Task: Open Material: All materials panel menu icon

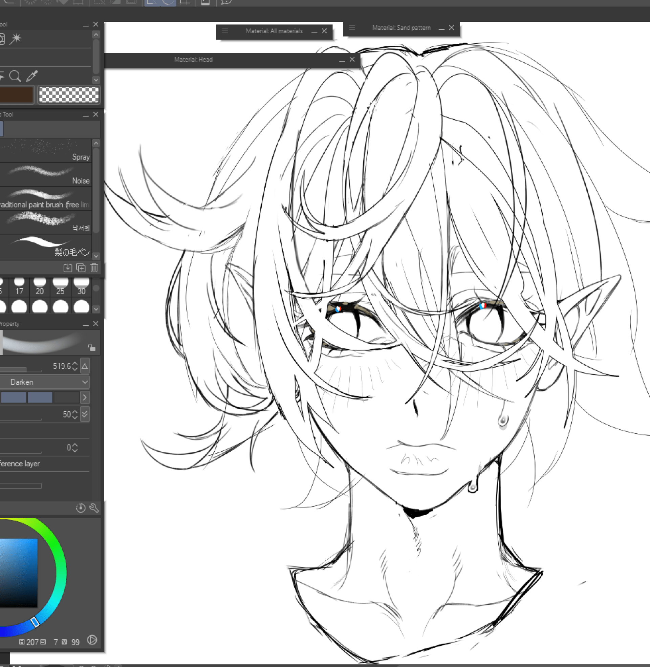Action: coord(225,31)
